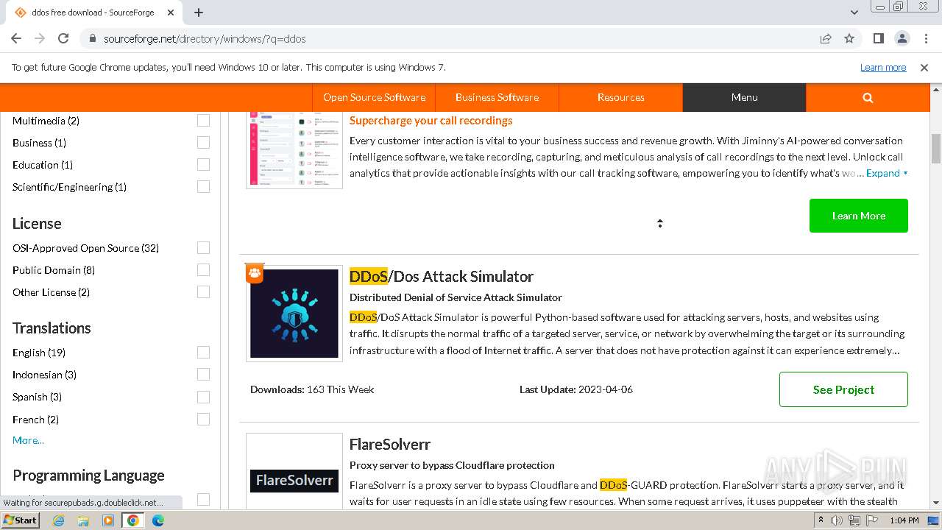
Task: Enable the English (19) translation filter
Action: (203, 353)
